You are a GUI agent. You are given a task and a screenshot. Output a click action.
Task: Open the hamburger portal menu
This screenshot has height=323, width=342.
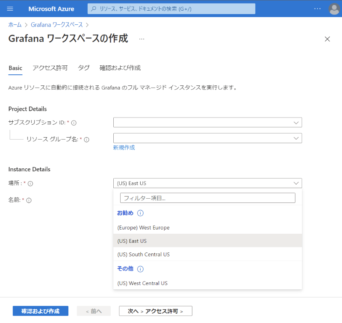pos(10,9)
